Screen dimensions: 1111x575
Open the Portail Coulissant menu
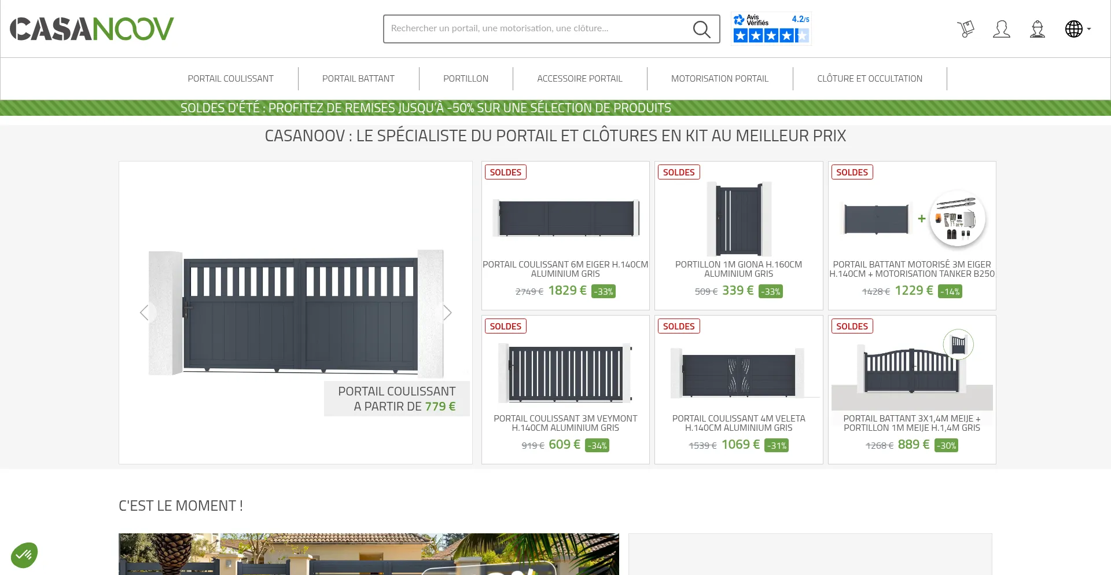coord(230,79)
